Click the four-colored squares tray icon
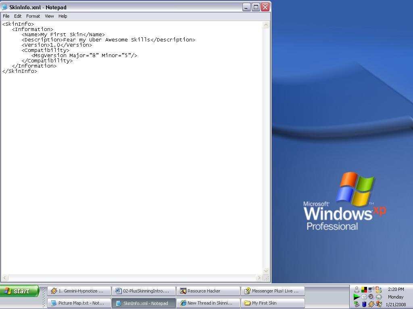413x309 pixels. coord(364,290)
